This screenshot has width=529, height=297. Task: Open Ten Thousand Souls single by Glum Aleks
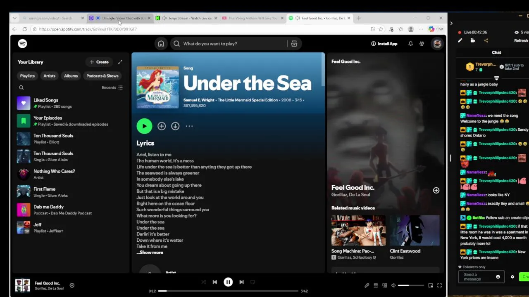click(x=70, y=156)
